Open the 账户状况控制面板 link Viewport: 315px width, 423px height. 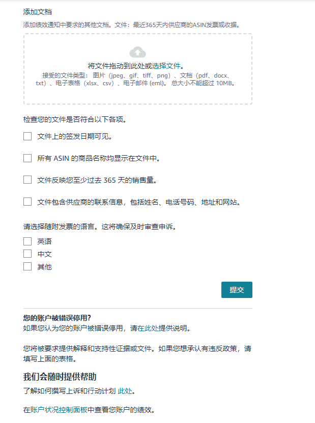60,410
